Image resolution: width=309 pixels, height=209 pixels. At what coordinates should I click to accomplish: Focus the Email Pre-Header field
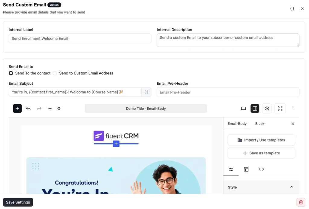228,92
